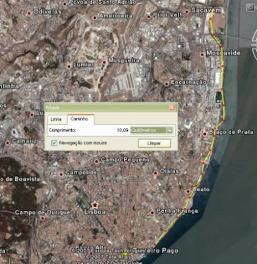Select the Caminho tab
The height and width of the screenshot is (264, 257).
[x=80, y=119]
